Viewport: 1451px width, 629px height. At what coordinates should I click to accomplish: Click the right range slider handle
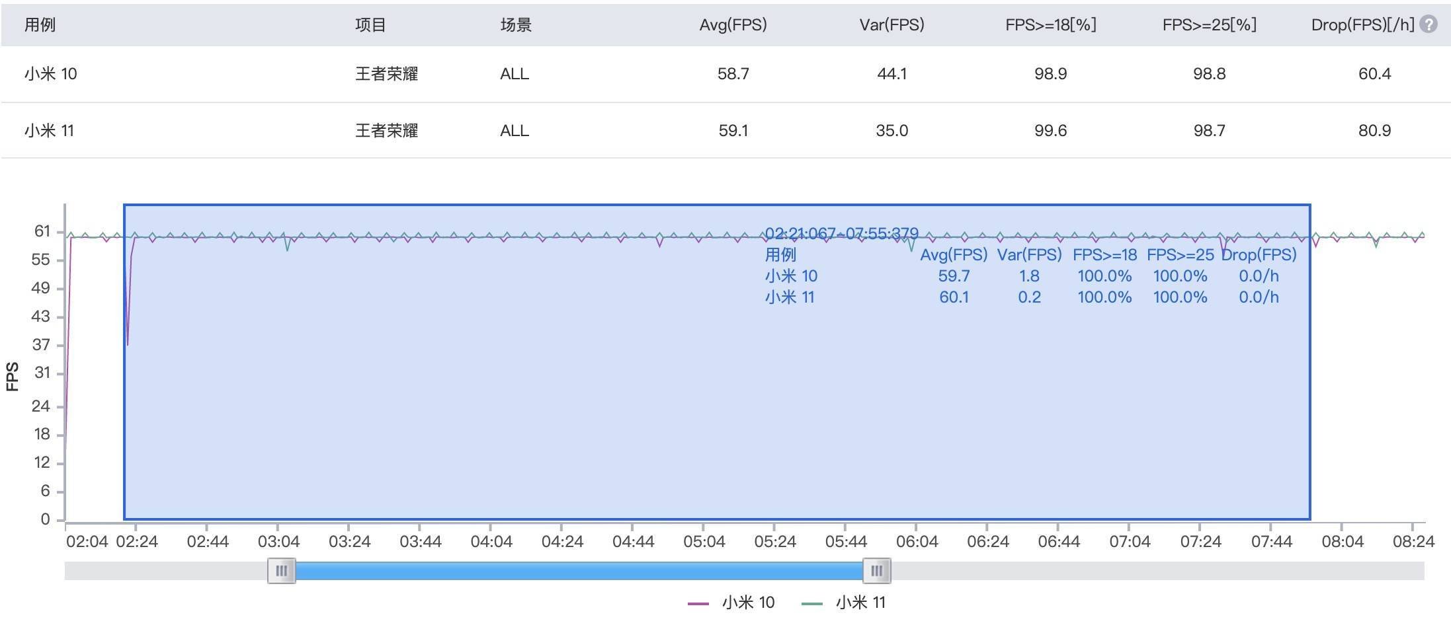(x=876, y=571)
